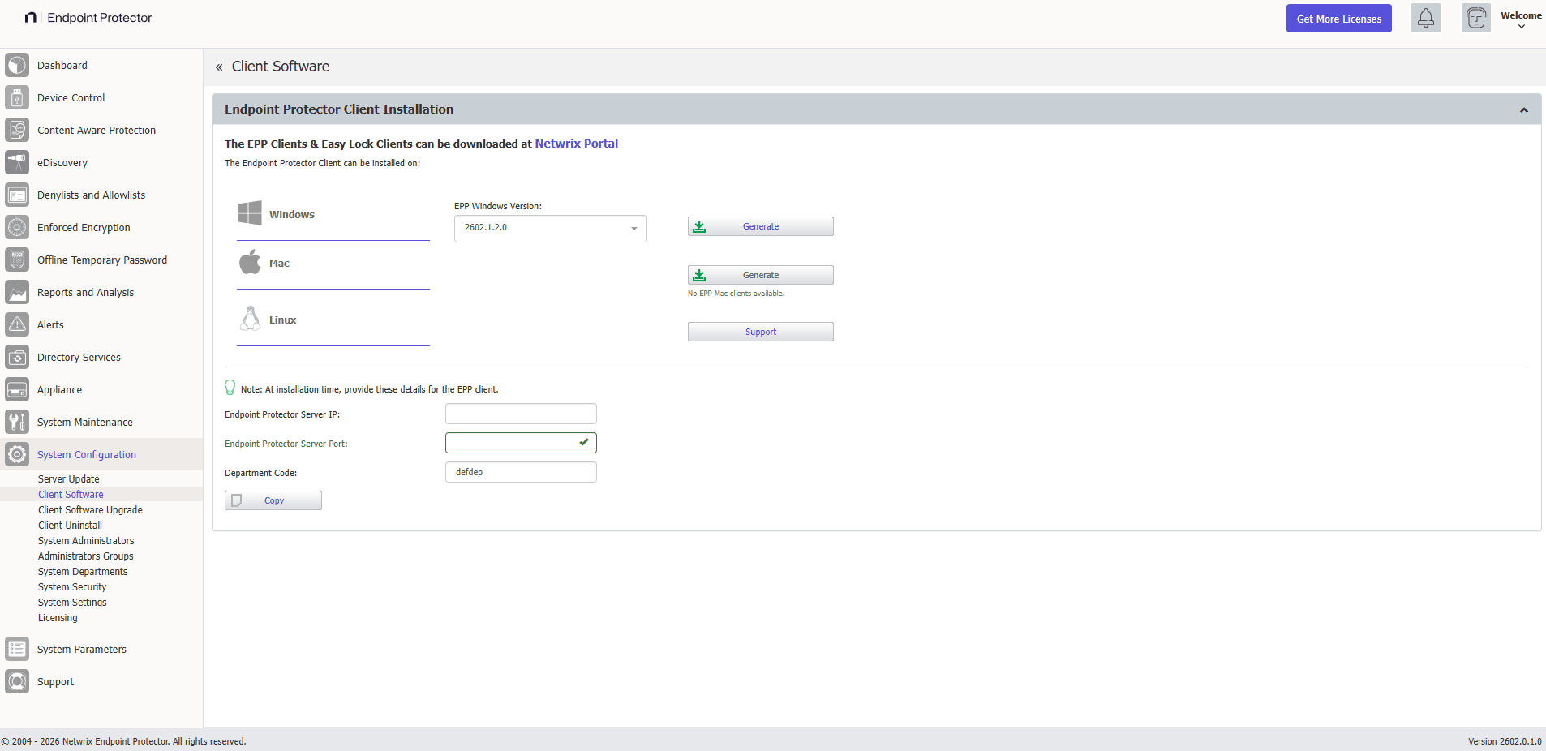Click the Dashboard sidebar icon

coord(17,65)
